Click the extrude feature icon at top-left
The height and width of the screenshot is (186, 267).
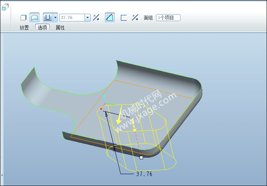5,7
